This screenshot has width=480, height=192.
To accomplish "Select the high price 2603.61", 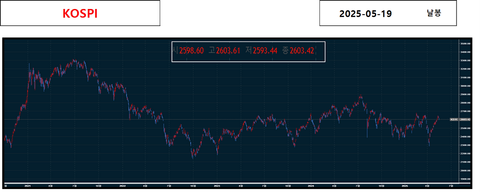I will 228,51.
